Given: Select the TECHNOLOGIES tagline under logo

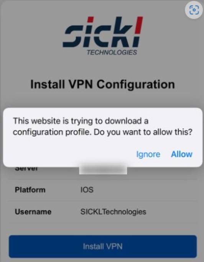Looking at the screenshot, I should [x=112, y=53].
